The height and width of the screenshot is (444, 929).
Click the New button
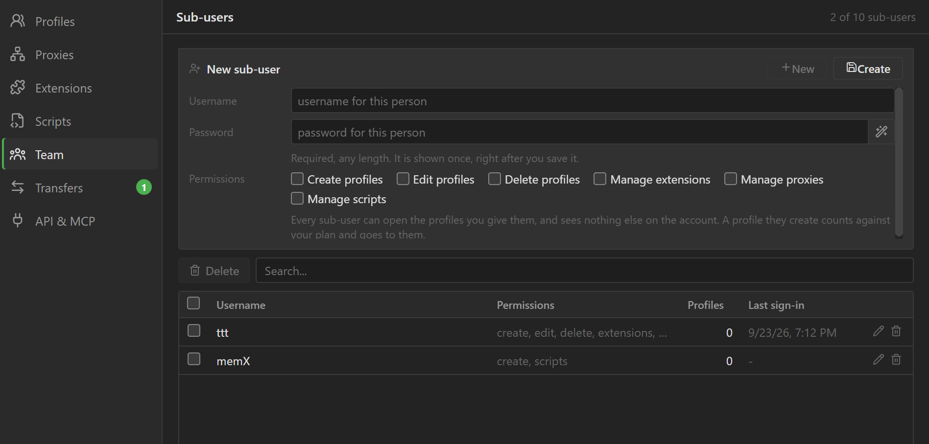pos(797,69)
